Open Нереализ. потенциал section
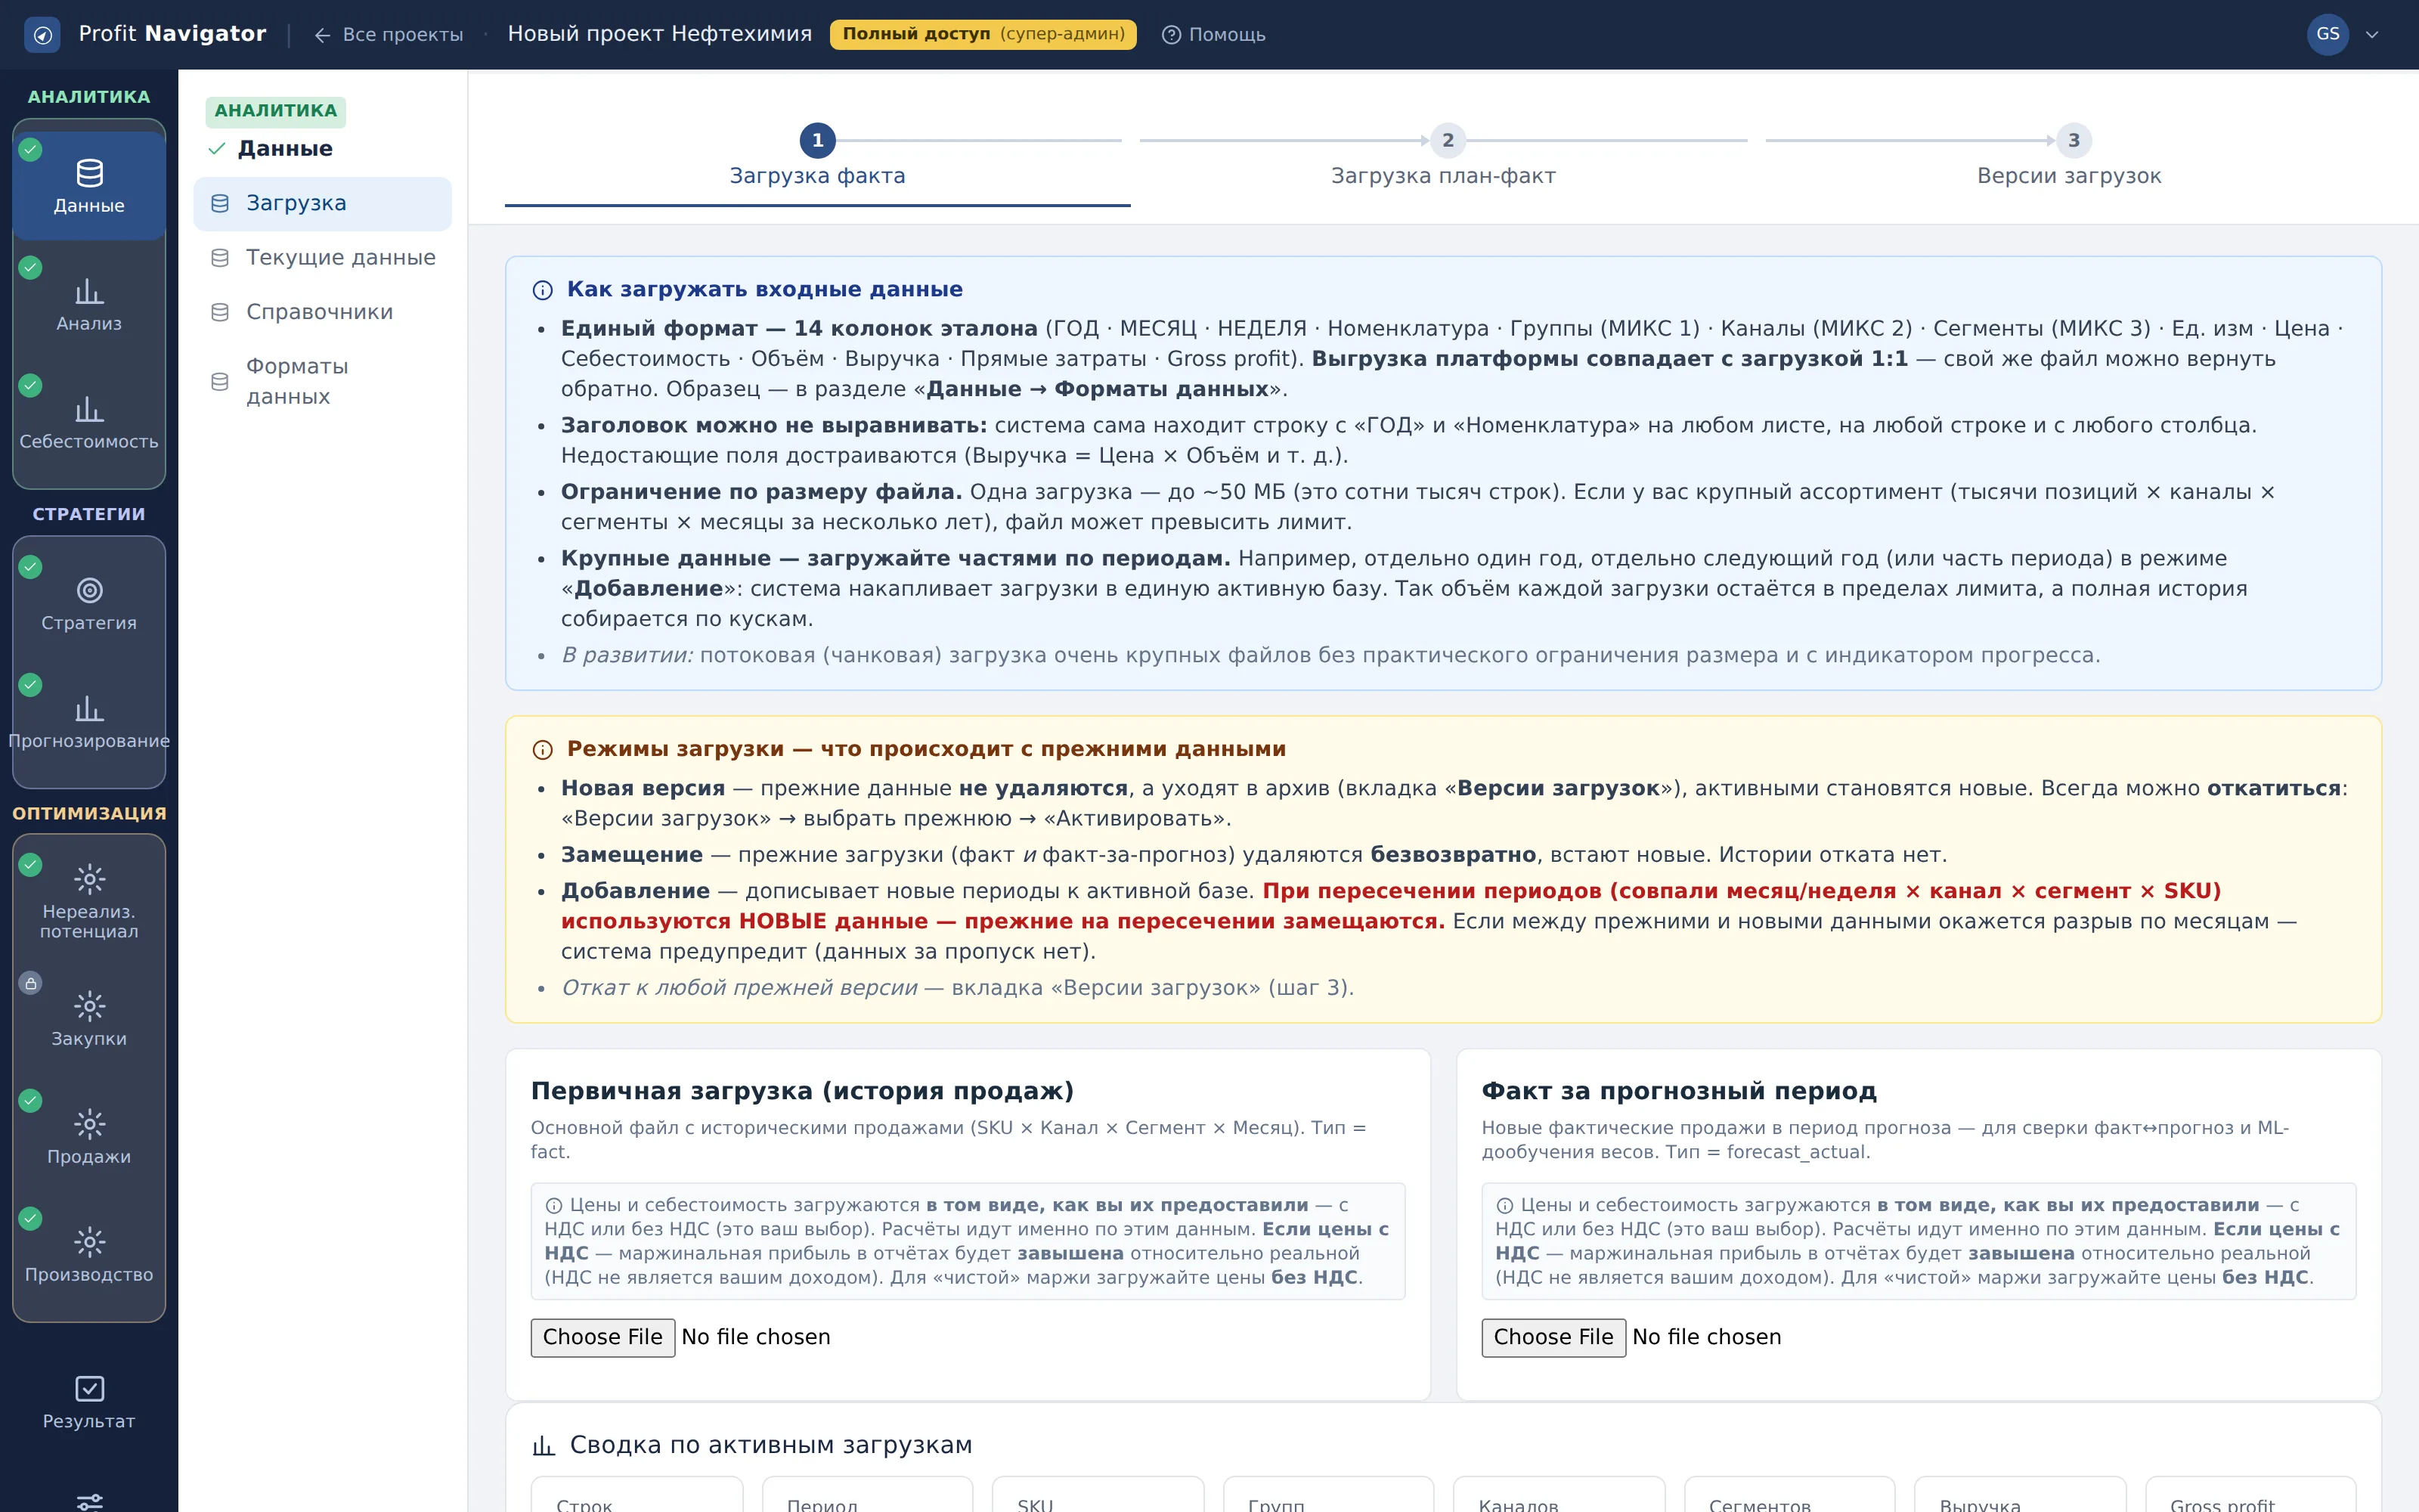Viewport: 2419px width, 1512px height. click(89, 901)
